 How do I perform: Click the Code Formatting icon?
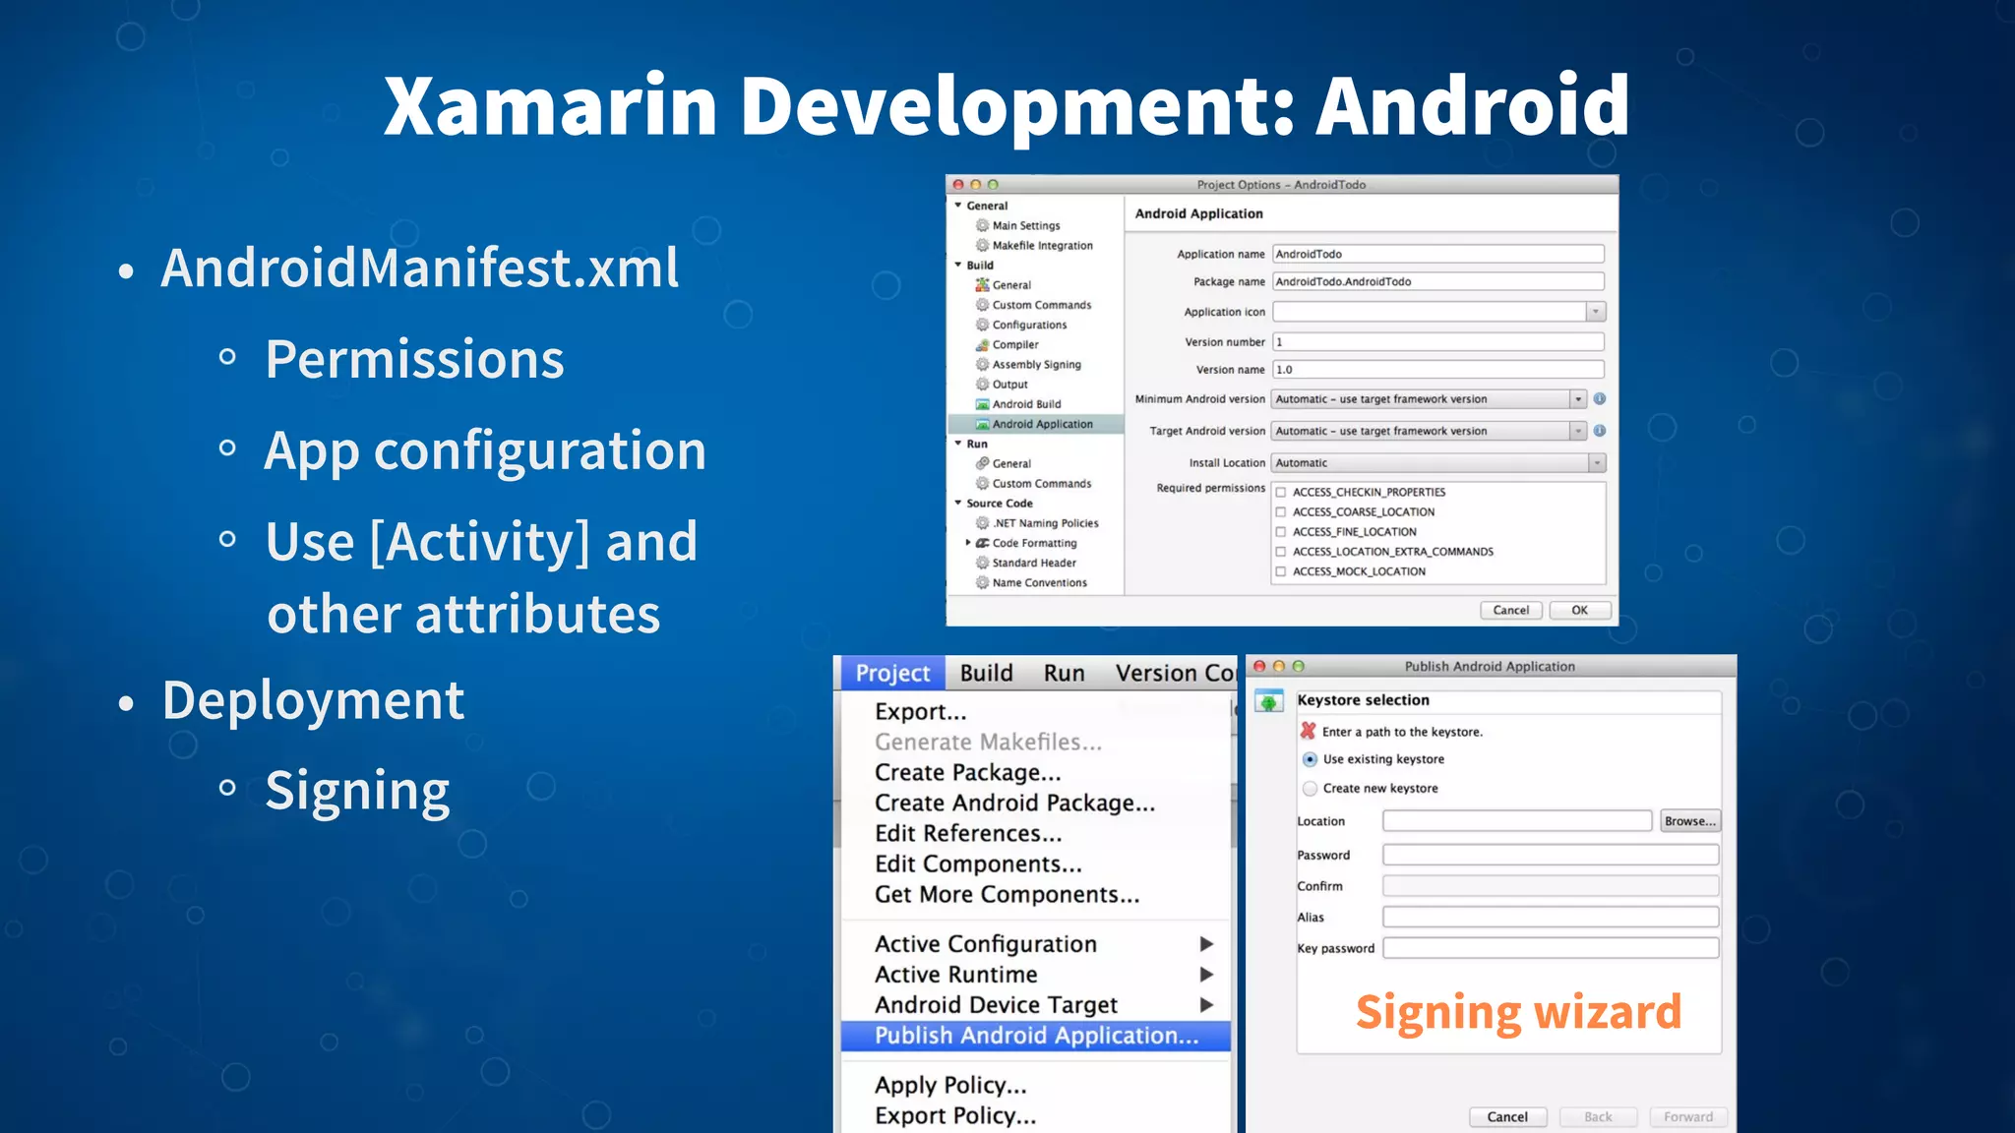(982, 543)
